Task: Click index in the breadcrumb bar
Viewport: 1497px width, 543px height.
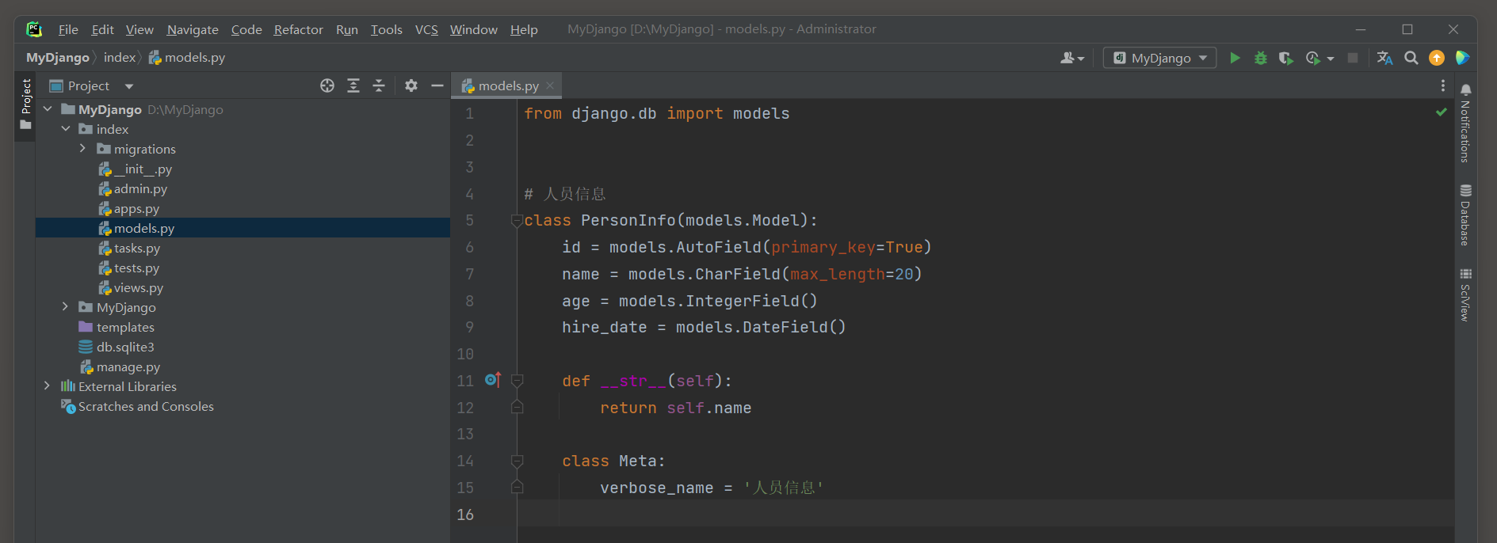Action: pyautogui.click(x=120, y=58)
